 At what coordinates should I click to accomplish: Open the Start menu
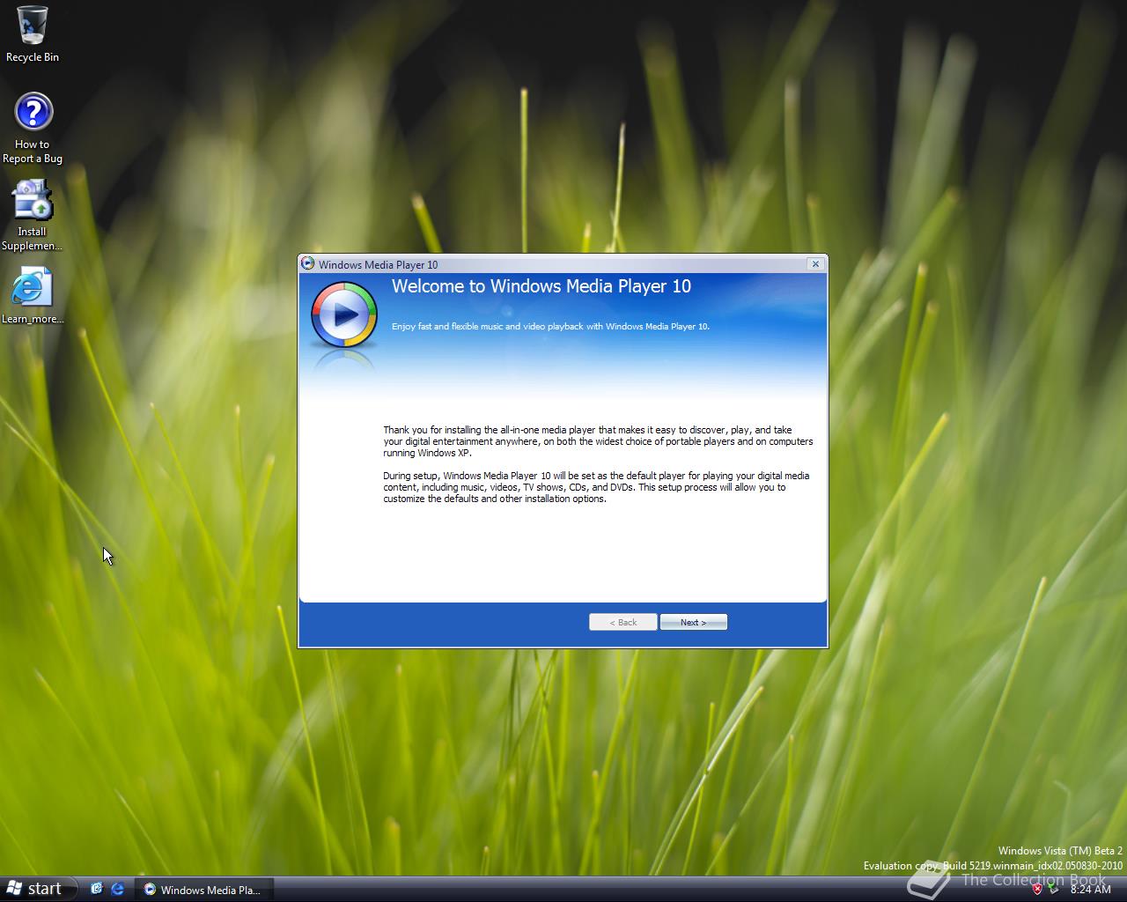38,889
